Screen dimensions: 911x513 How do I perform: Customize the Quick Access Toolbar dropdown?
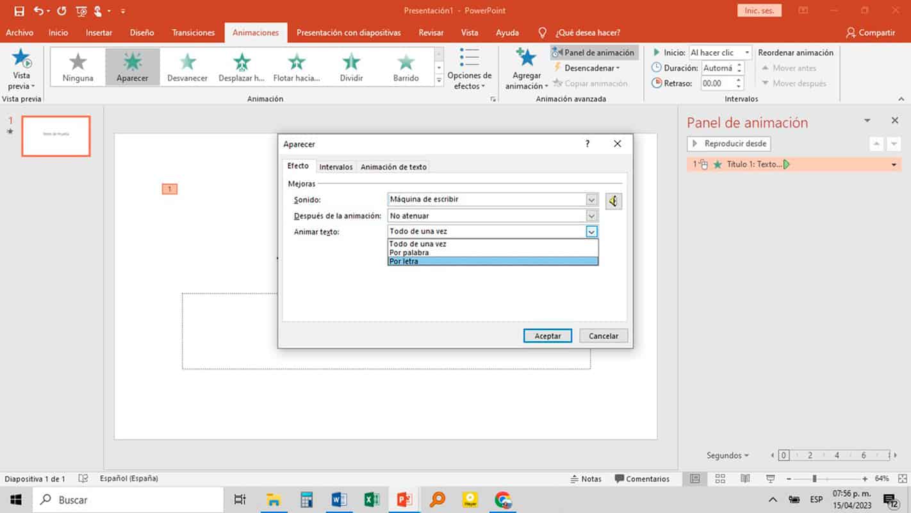click(x=123, y=11)
